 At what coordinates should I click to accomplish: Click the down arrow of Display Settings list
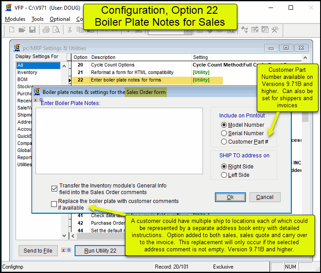(x=64, y=236)
